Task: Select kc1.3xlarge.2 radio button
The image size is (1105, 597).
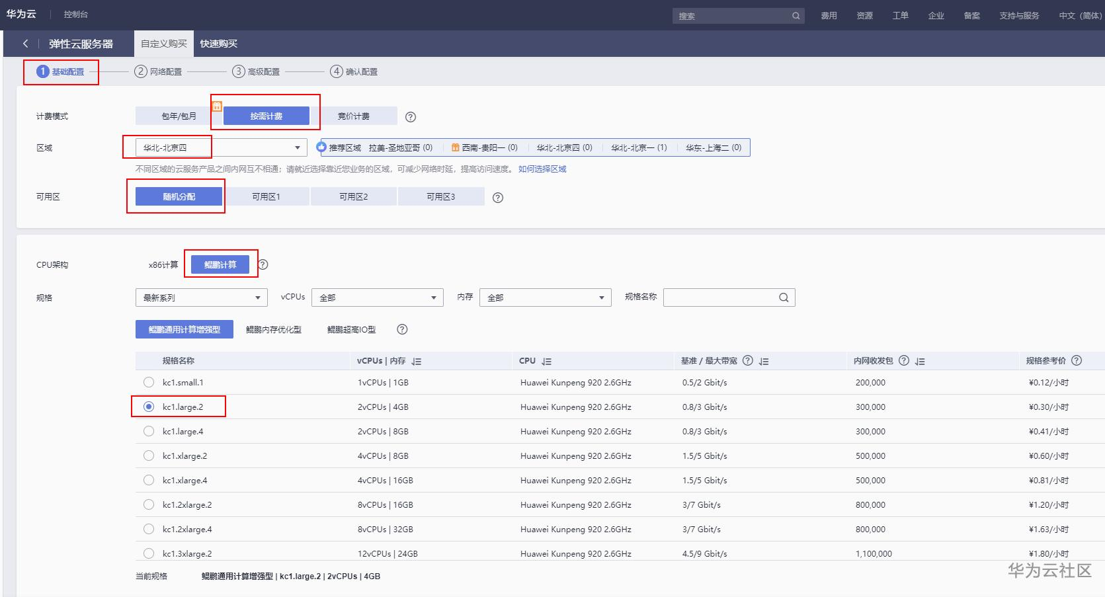Action: click(x=149, y=553)
